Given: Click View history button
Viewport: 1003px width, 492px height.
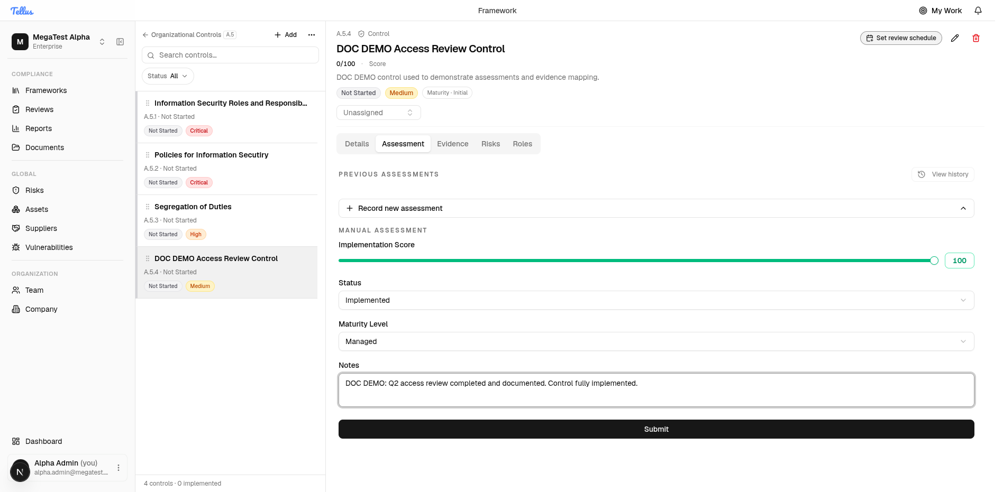Looking at the screenshot, I should [x=943, y=174].
